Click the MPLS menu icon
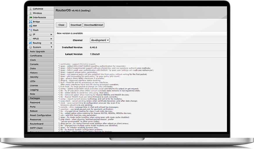The image size is (254, 149). [x=31, y=39]
